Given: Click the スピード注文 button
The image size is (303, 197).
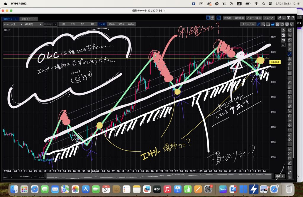Looking at the screenshot, I should click(x=254, y=18).
